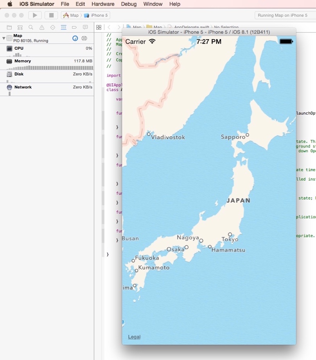Image resolution: width=316 pixels, height=360 pixels.
Task: Click the debug gauge options icon
Action: (75, 38)
